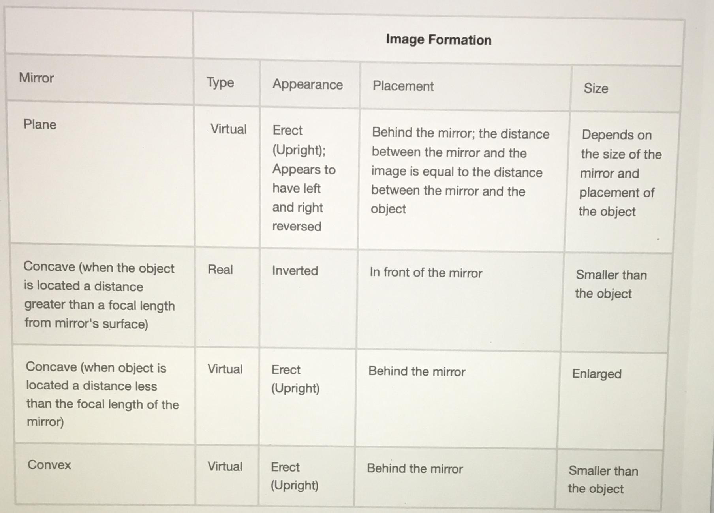Select Concave less than focal length cell

pyautogui.click(x=103, y=395)
